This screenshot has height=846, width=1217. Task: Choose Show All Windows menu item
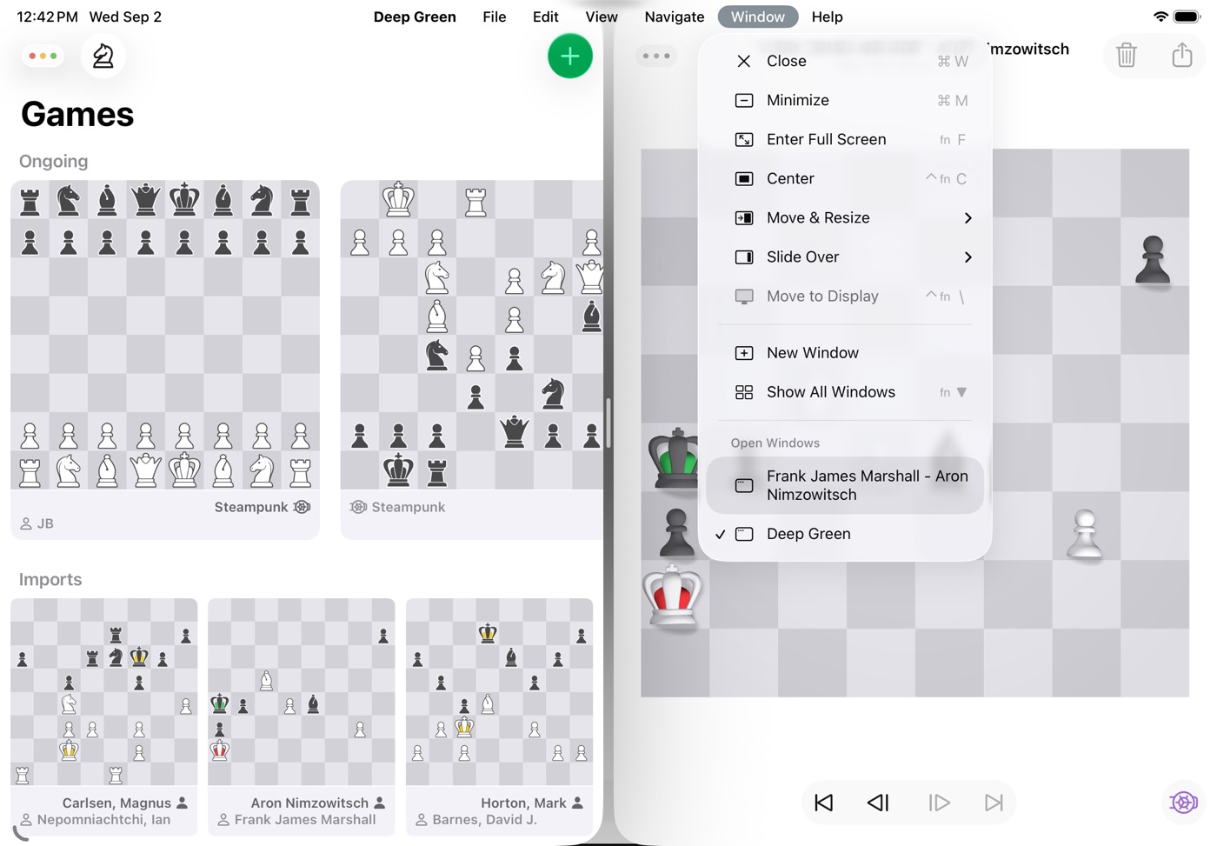click(845, 392)
